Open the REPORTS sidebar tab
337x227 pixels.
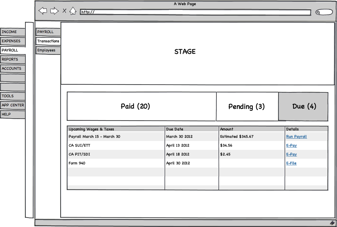(13, 60)
